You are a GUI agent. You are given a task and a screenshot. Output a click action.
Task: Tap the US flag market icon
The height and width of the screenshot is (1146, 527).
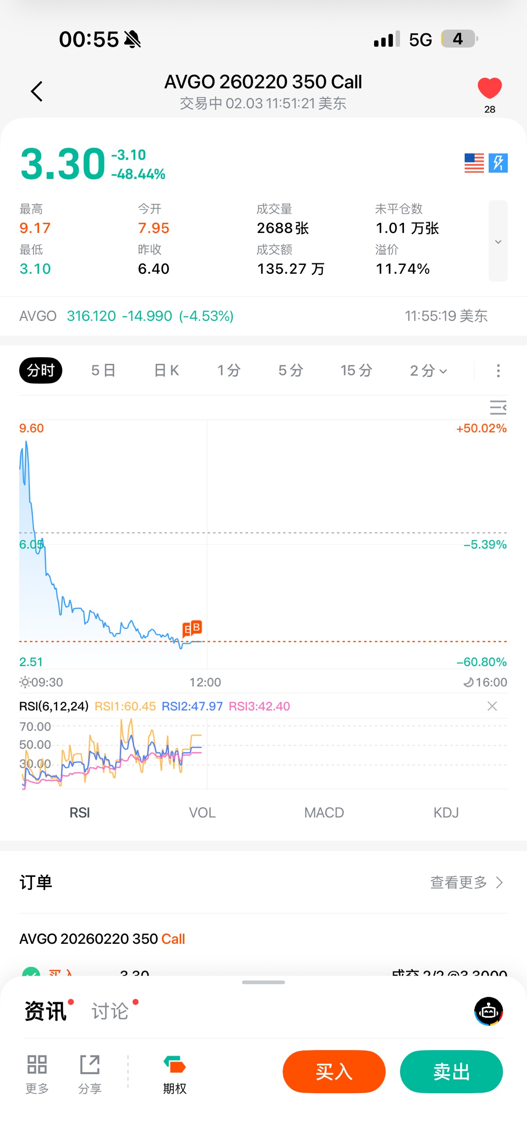473,163
